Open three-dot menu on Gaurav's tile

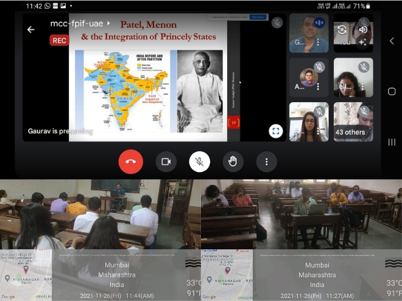coord(318,43)
